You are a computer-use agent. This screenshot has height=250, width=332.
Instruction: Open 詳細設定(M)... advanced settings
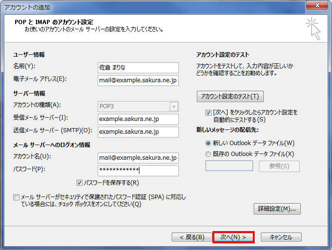(277, 208)
